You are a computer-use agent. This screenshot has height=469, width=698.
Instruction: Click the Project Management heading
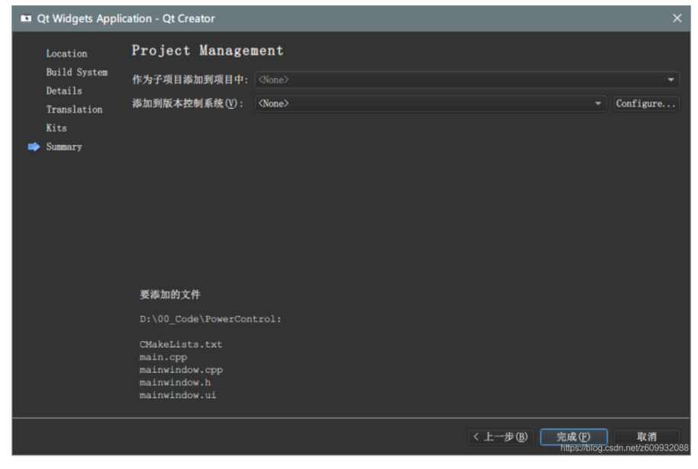(207, 50)
